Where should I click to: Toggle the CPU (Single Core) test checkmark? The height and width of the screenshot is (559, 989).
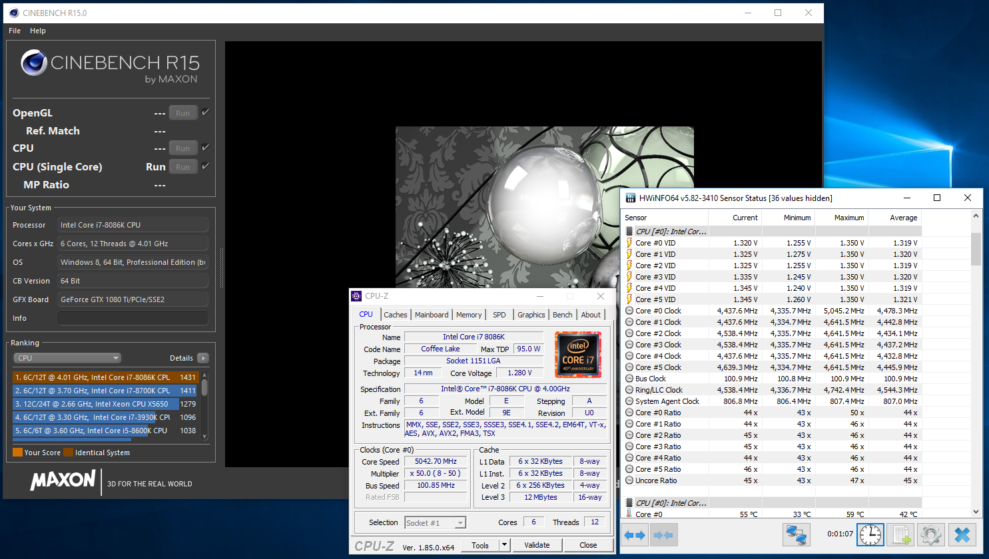205,166
